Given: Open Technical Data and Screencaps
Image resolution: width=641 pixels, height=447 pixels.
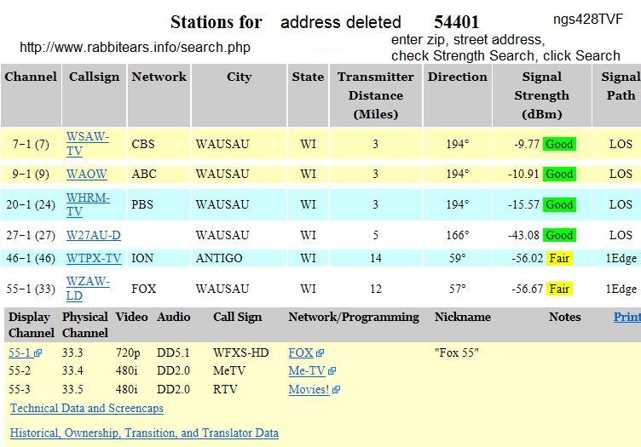Looking at the screenshot, I should click(x=87, y=409).
